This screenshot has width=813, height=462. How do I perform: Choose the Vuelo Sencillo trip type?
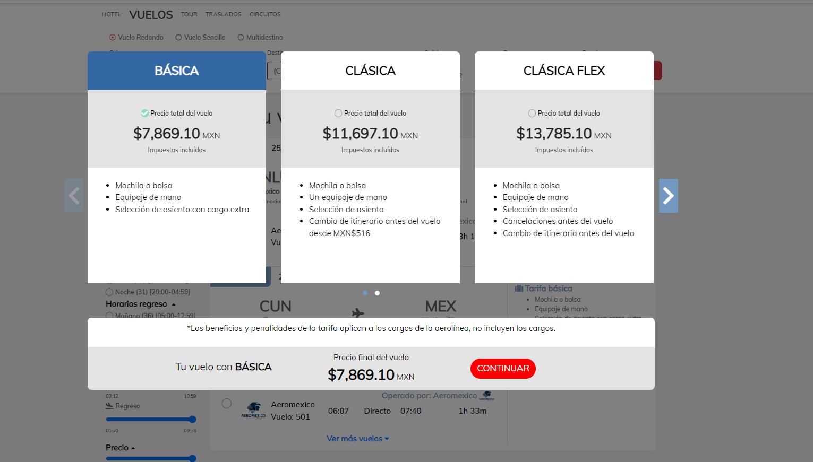pyautogui.click(x=179, y=38)
